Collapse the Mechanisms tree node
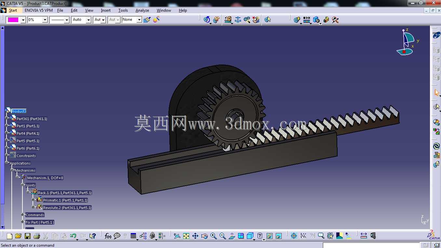 coord(12,170)
